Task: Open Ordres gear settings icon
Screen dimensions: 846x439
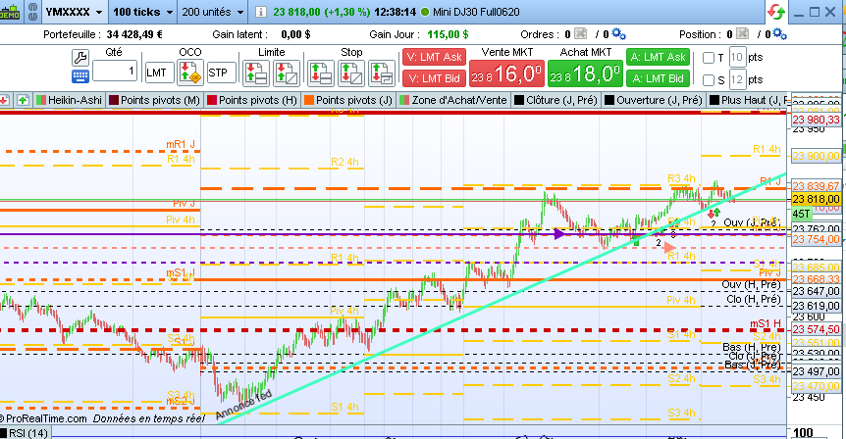Action: click(618, 34)
